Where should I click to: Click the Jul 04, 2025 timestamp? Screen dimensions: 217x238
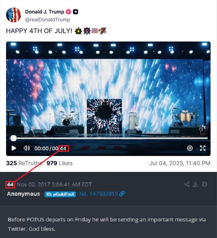pyautogui.click(x=180, y=163)
